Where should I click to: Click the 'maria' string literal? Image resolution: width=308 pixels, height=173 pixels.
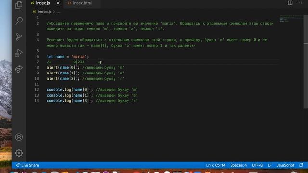pyautogui.click(x=79, y=57)
